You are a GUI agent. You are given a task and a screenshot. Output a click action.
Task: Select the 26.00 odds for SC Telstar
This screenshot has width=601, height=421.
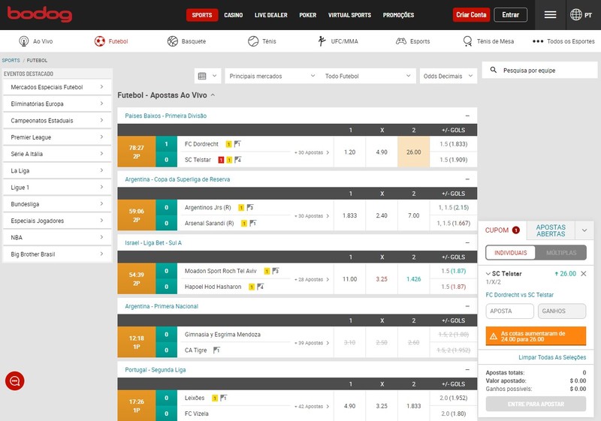413,152
